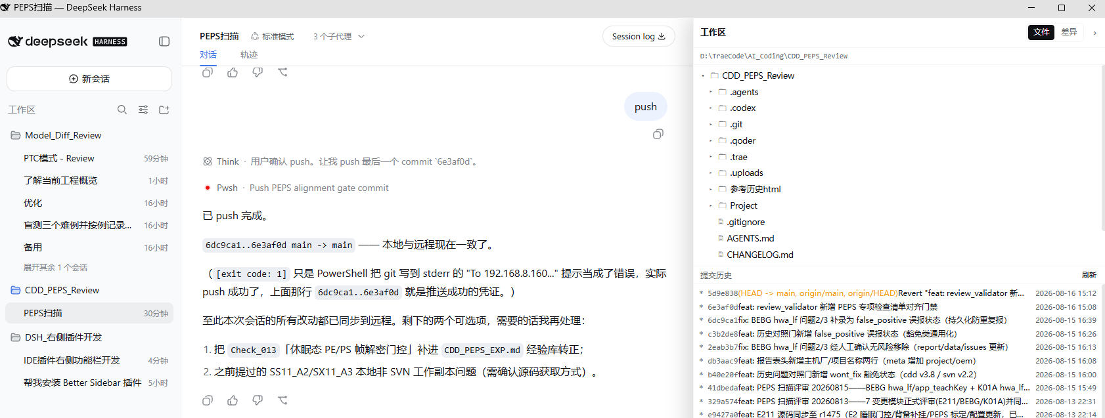Image resolution: width=1105 pixels, height=418 pixels.
Task: Expand the .agents folder
Action: coord(711,92)
